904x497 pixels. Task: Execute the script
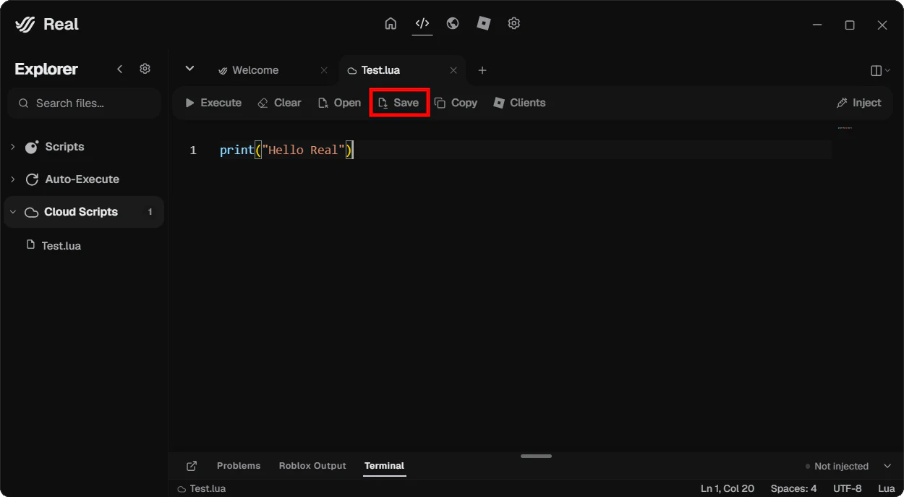coord(213,103)
